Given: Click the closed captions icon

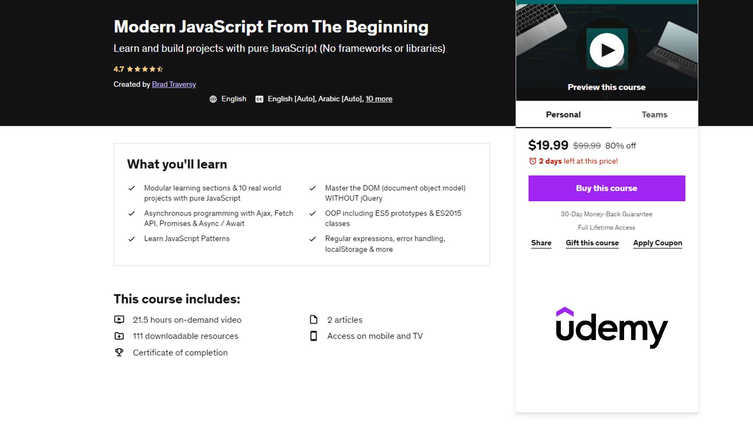Looking at the screenshot, I should [259, 99].
